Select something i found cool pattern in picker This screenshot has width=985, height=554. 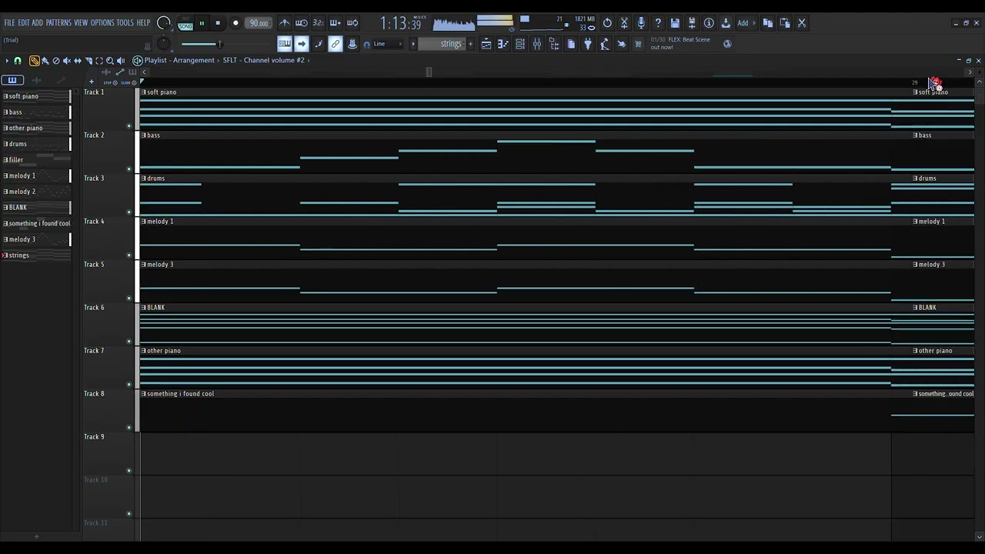pyautogui.click(x=36, y=223)
